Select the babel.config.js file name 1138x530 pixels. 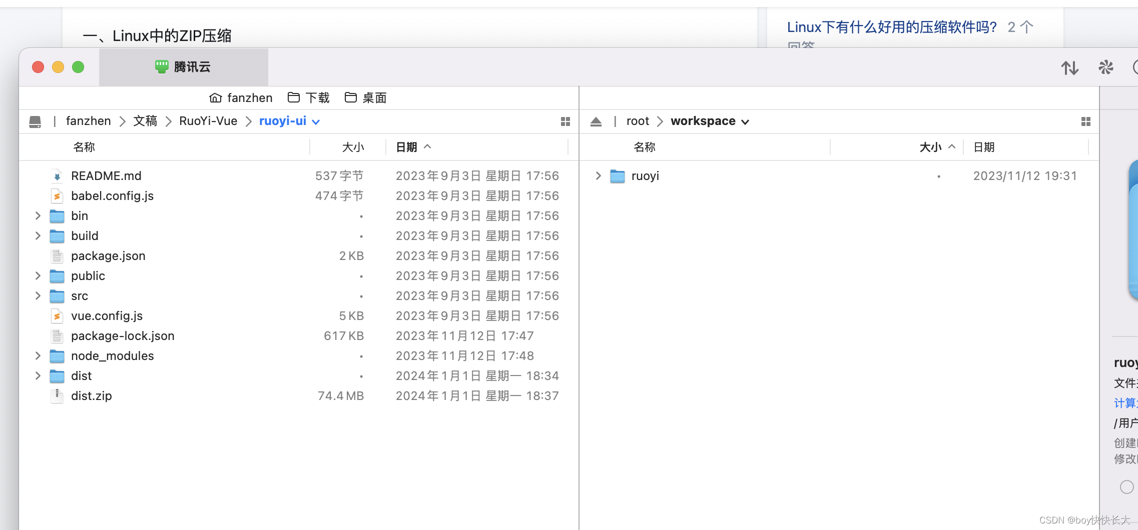click(112, 196)
